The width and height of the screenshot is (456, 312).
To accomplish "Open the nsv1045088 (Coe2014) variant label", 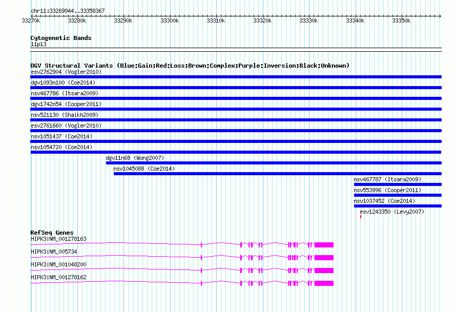I will [144, 169].
